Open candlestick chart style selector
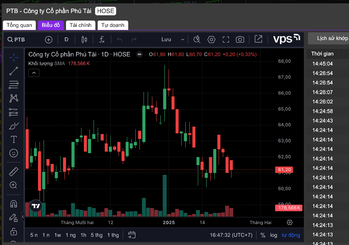The width and height of the screenshot is (349, 245). (x=84, y=40)
